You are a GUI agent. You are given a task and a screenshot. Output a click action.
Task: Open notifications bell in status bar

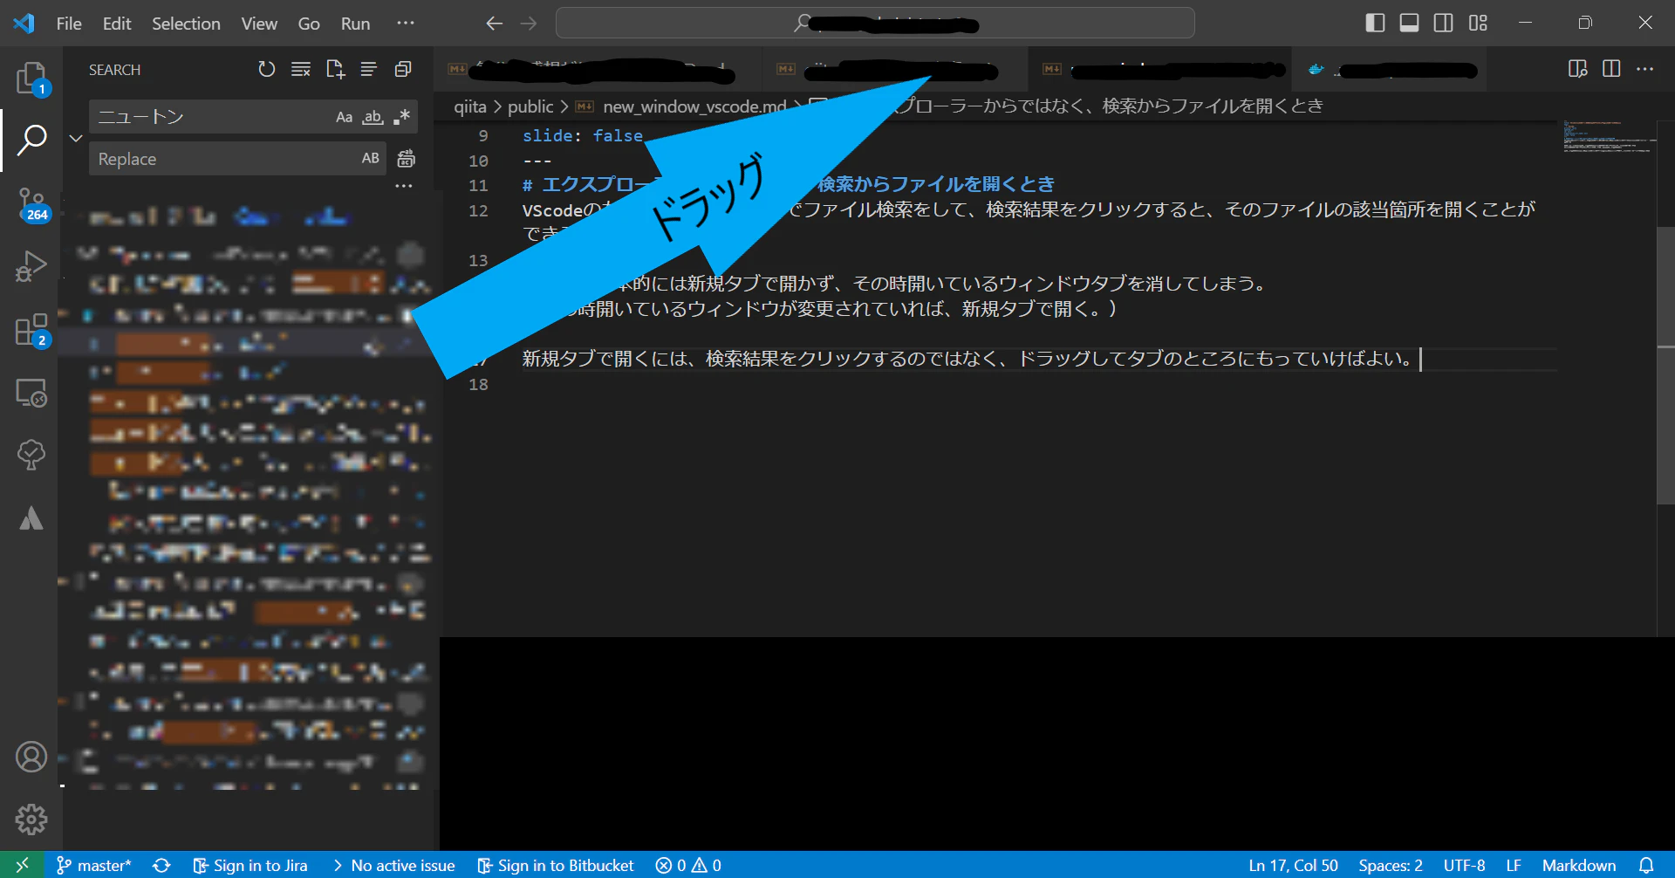[x=1646, y=865]
